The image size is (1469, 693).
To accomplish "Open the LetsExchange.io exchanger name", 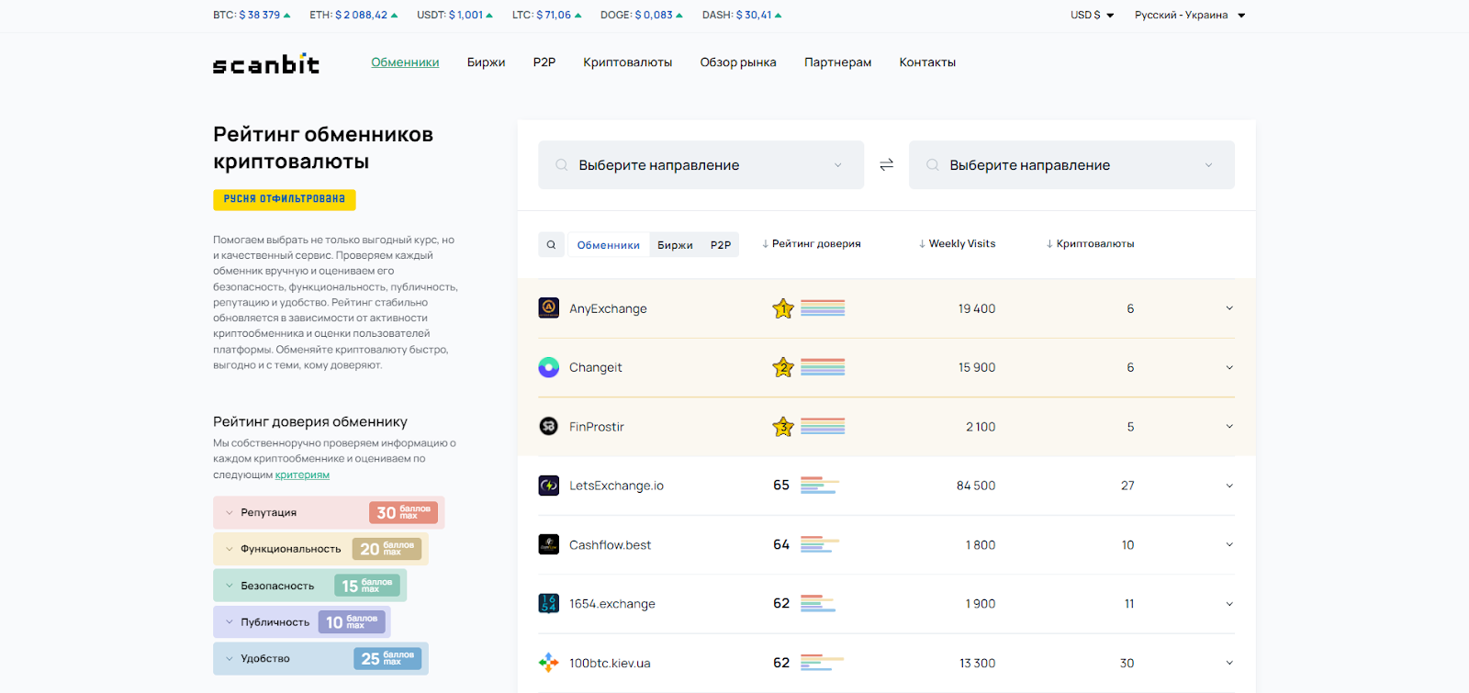I will (x=616, y=486).
